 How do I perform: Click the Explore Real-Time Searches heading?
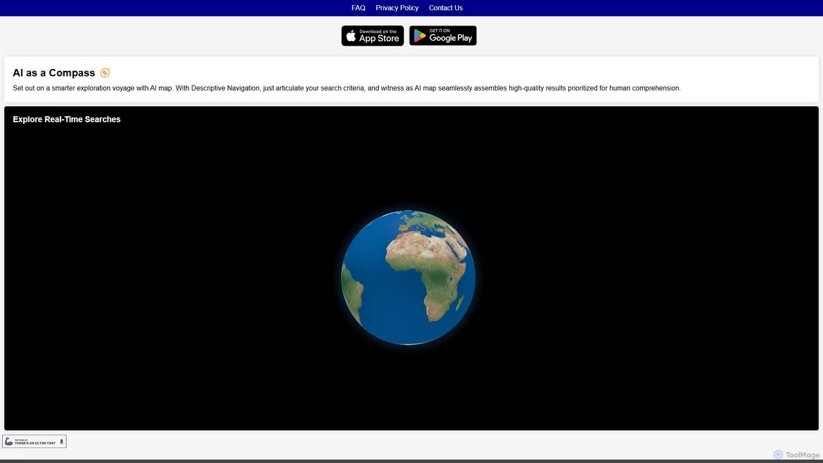tap(67, 119)
